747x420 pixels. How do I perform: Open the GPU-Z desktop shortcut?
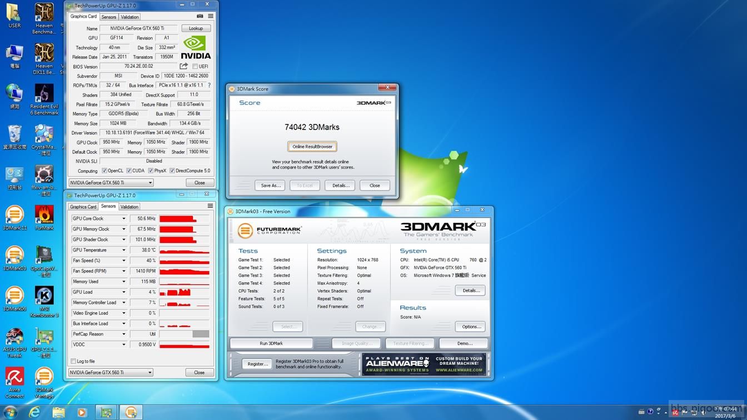(x=44, y=343)
